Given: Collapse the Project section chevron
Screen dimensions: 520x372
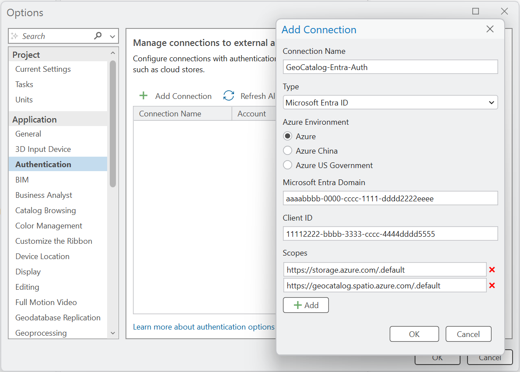Looking at the screenshot, I should [113, 53].
